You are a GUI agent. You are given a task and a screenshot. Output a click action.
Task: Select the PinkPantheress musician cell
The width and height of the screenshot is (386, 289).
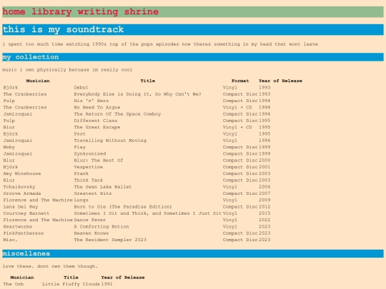click(24, 233)
